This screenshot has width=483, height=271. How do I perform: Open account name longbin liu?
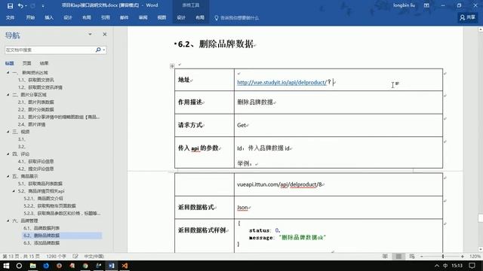pyautogui.click(x=404, y=5)
